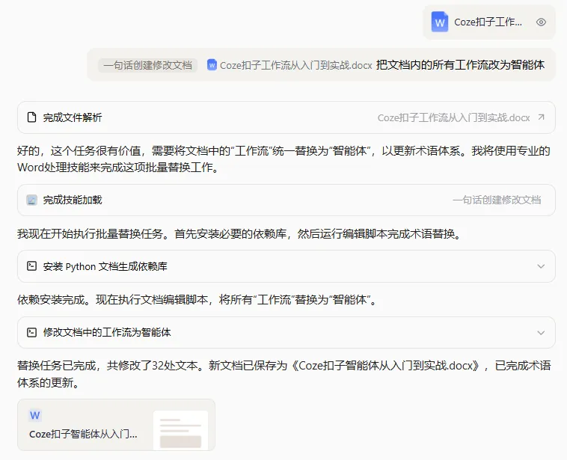Click the external-link arrow on the file parsing card
Viewport: 567px width, 460px height.
coord(542,117)
